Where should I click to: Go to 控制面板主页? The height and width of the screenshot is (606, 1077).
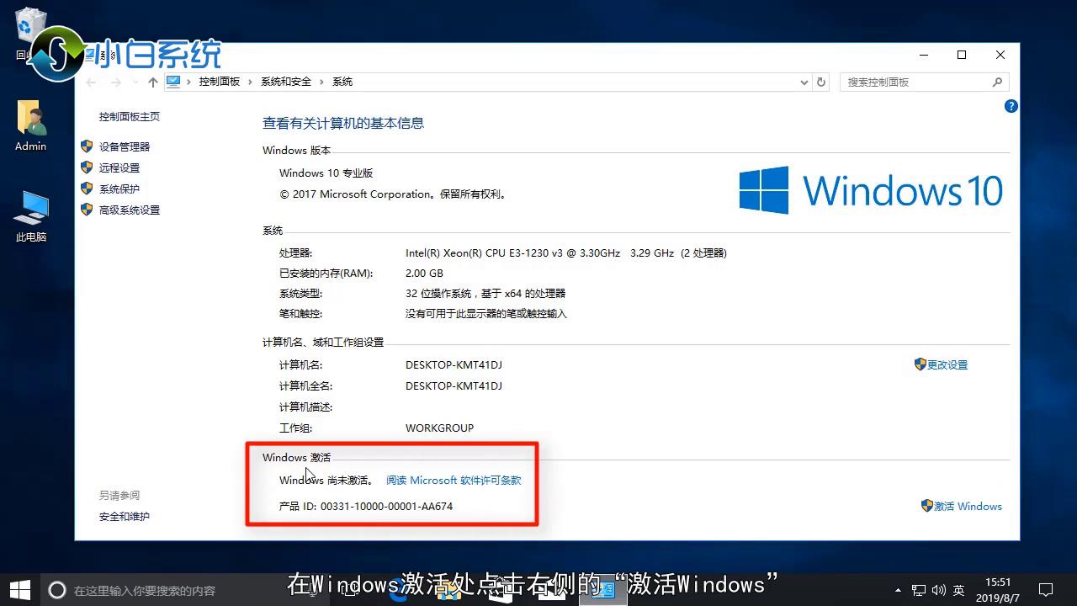pyautogui.click(x=130, y=117)
